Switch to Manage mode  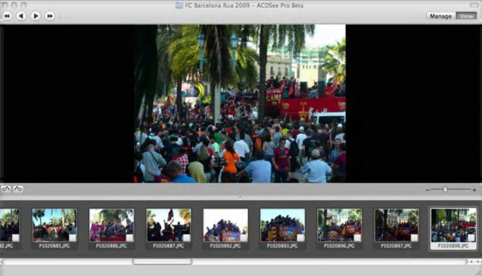coord(440,16)
